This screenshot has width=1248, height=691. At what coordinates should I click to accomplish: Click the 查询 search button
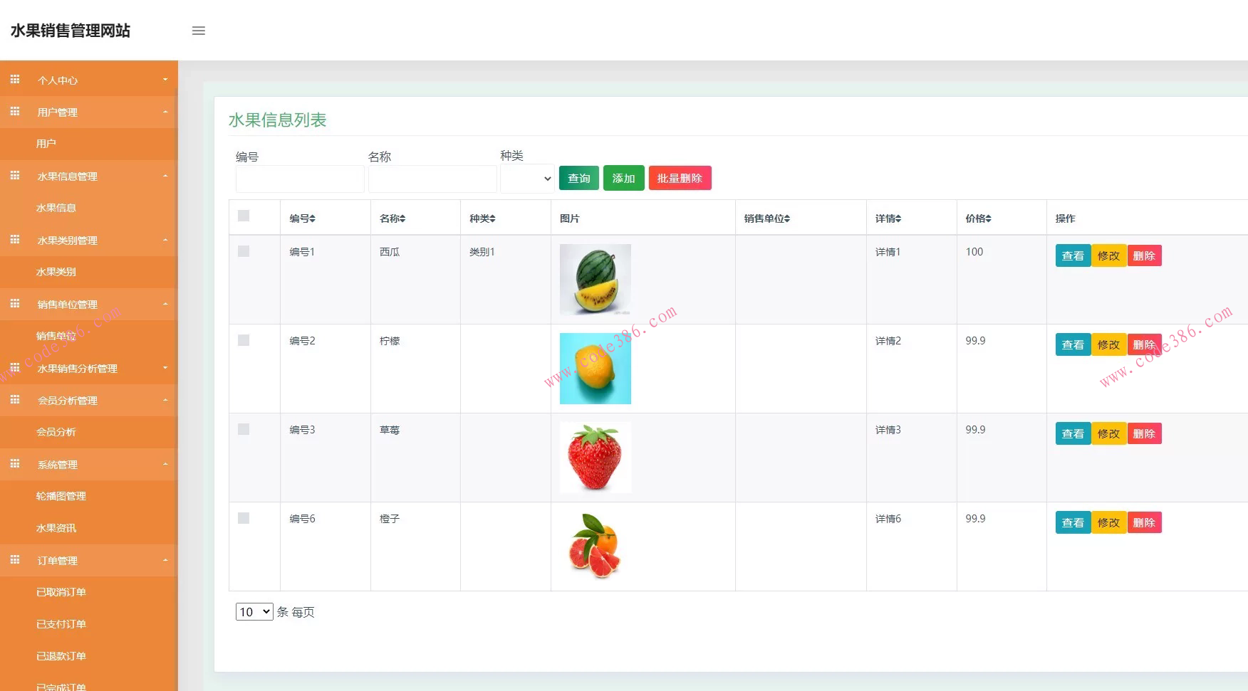pyautogui.click(x=578, y=178)
